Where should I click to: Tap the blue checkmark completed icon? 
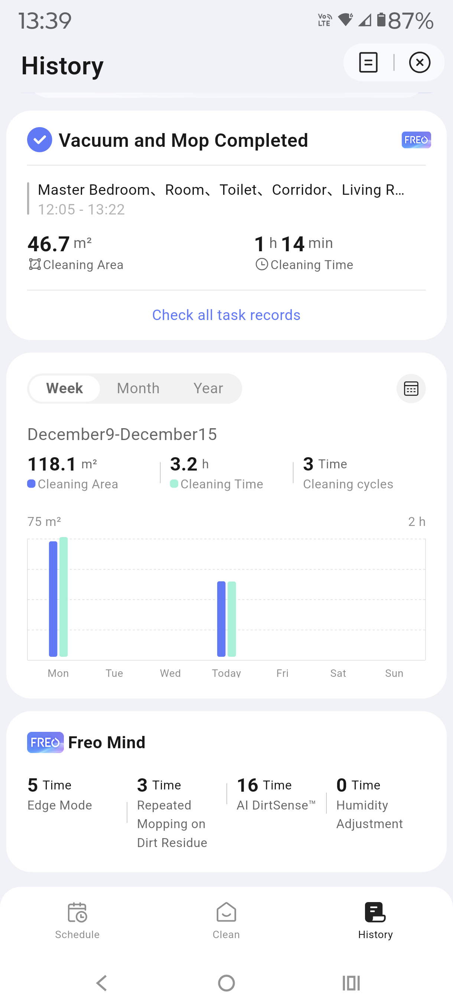tap(39, 140)
